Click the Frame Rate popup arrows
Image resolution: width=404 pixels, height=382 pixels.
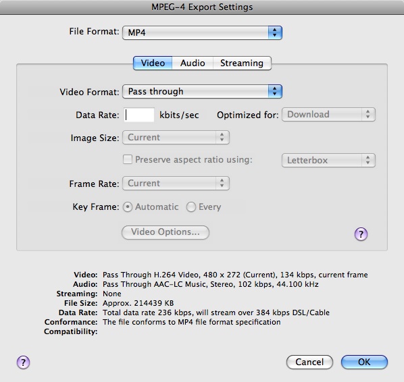(x=222, y=184)
